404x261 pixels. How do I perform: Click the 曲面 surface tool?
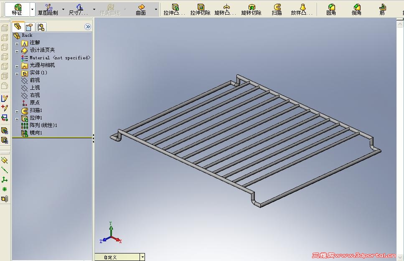[141, 10]
